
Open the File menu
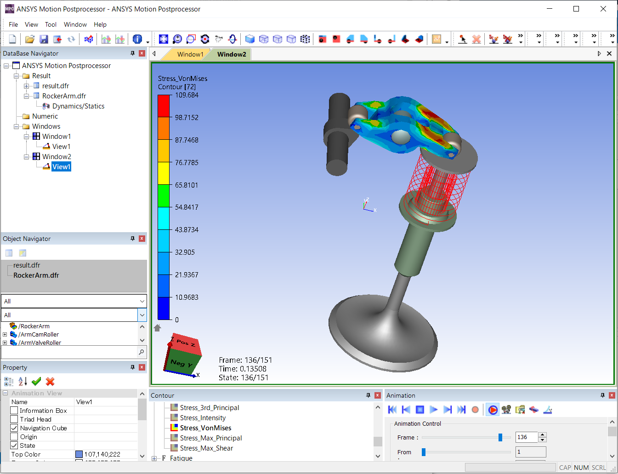(x=13, y=24)
